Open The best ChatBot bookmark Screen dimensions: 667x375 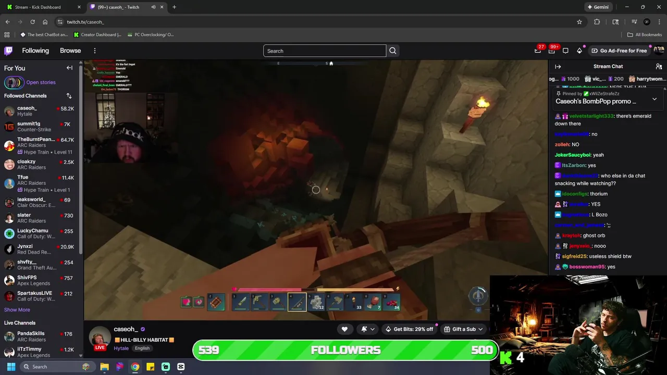tap(44, 34)
